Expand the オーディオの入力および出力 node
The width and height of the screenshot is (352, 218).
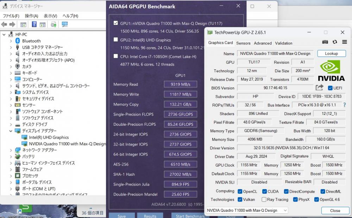click(x=11, y=54)
